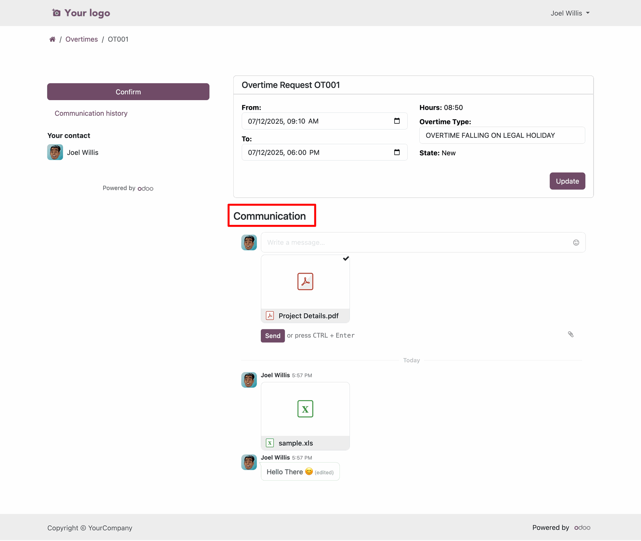Open sample.xls attachment file name
This screenshot has height=541, width=641.
click(x=295, y=443)
